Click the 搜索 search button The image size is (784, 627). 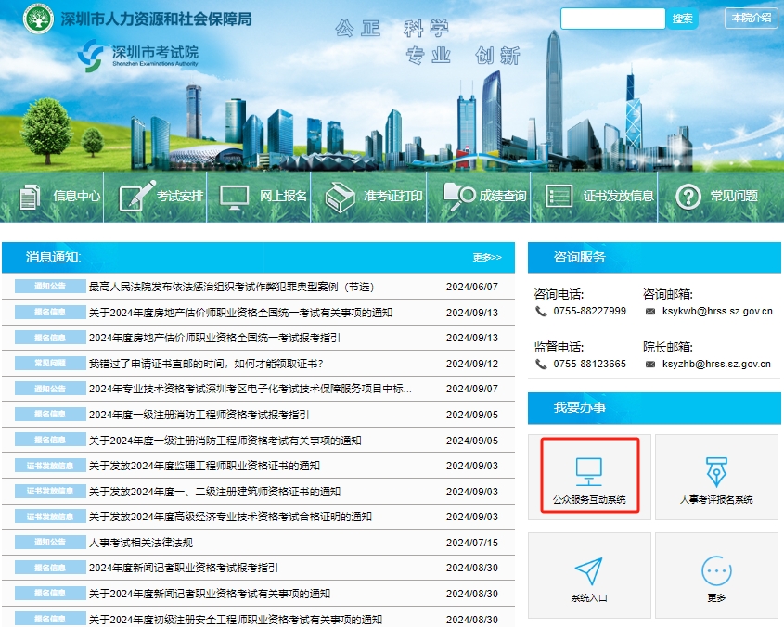pos(684,19)
